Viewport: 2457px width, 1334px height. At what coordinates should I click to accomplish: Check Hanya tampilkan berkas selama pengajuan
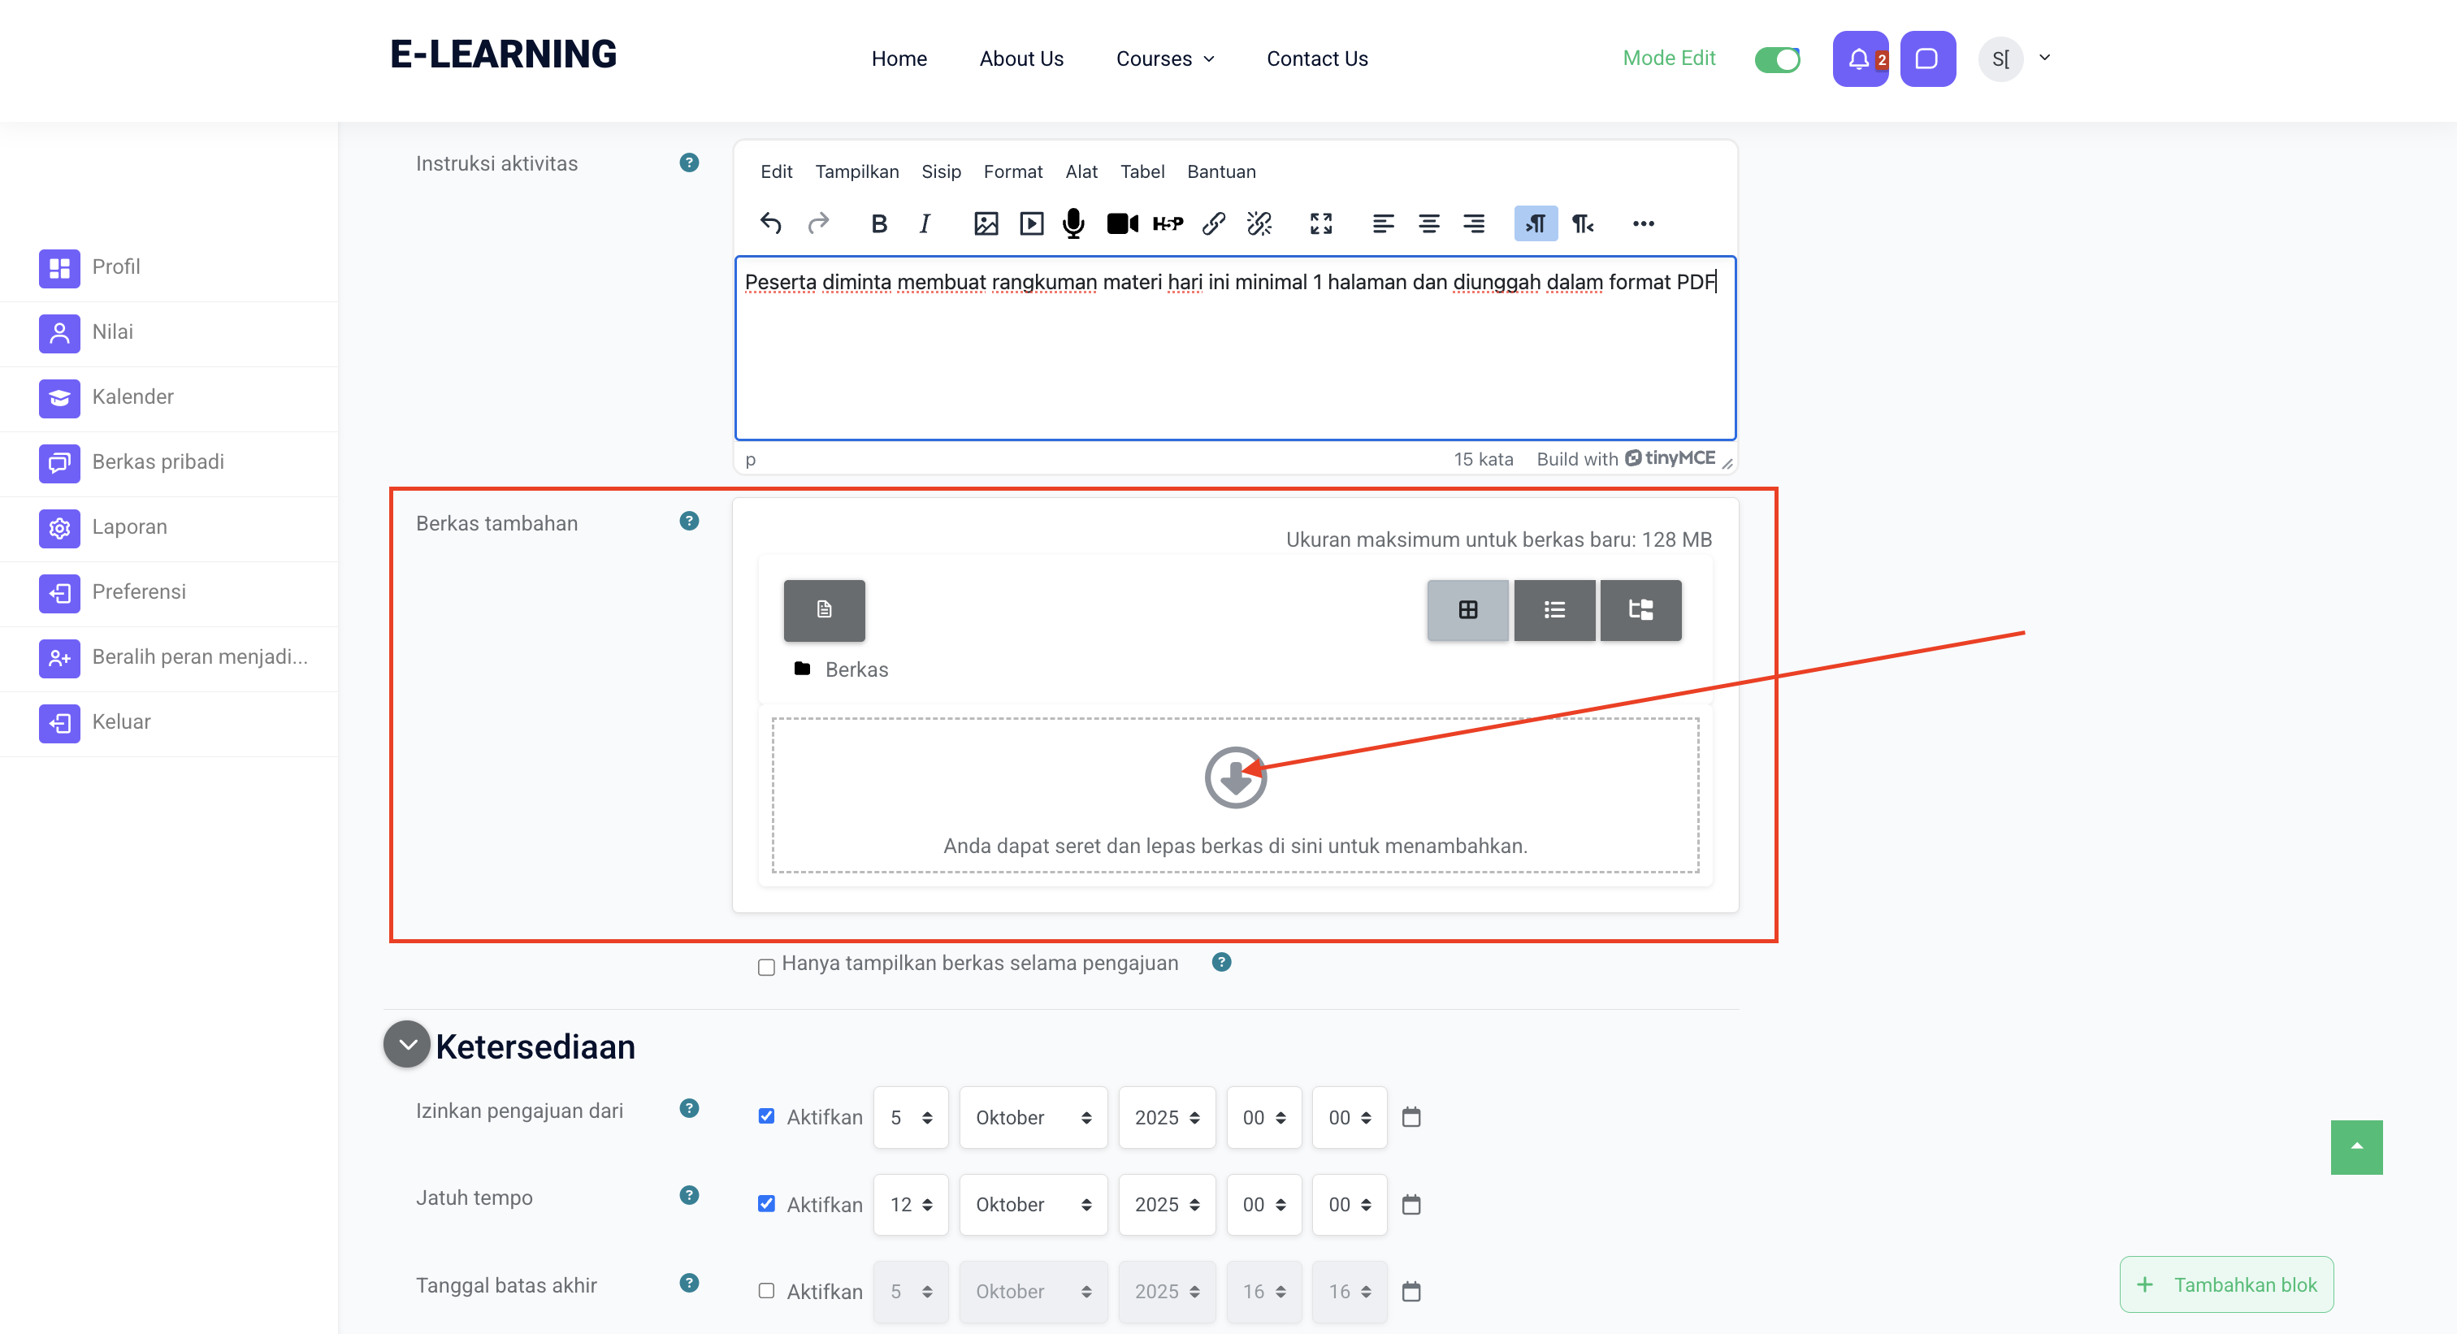pyautogui.click(x=766, y=967)
